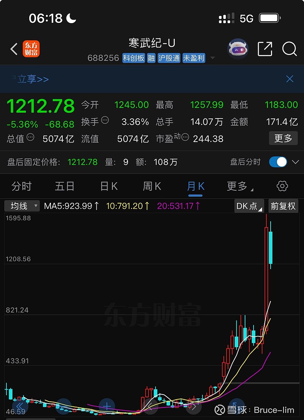Open the 均线 indicator dropdown

point(22,206)
